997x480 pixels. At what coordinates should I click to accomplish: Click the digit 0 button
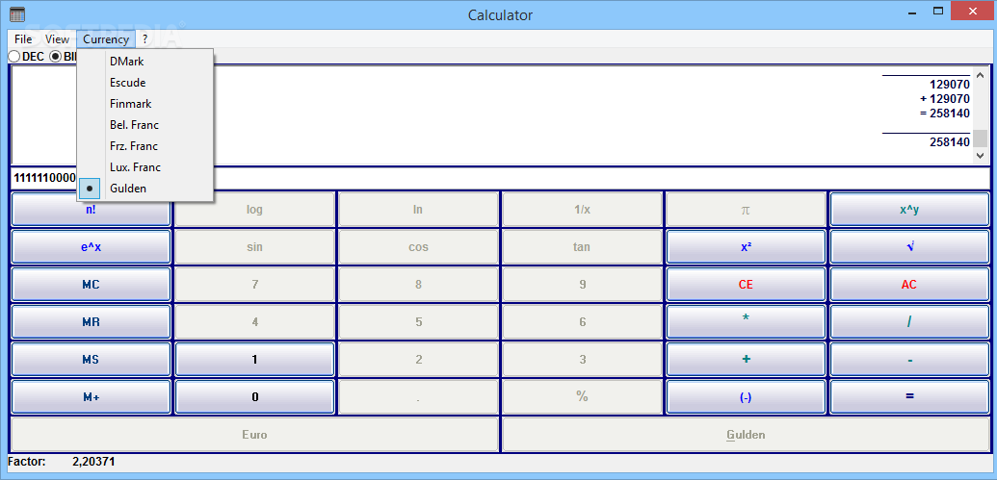[254, 397]
